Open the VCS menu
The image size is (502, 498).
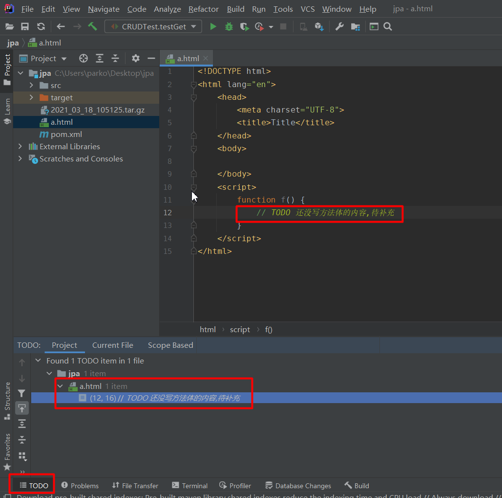point(307,9)
